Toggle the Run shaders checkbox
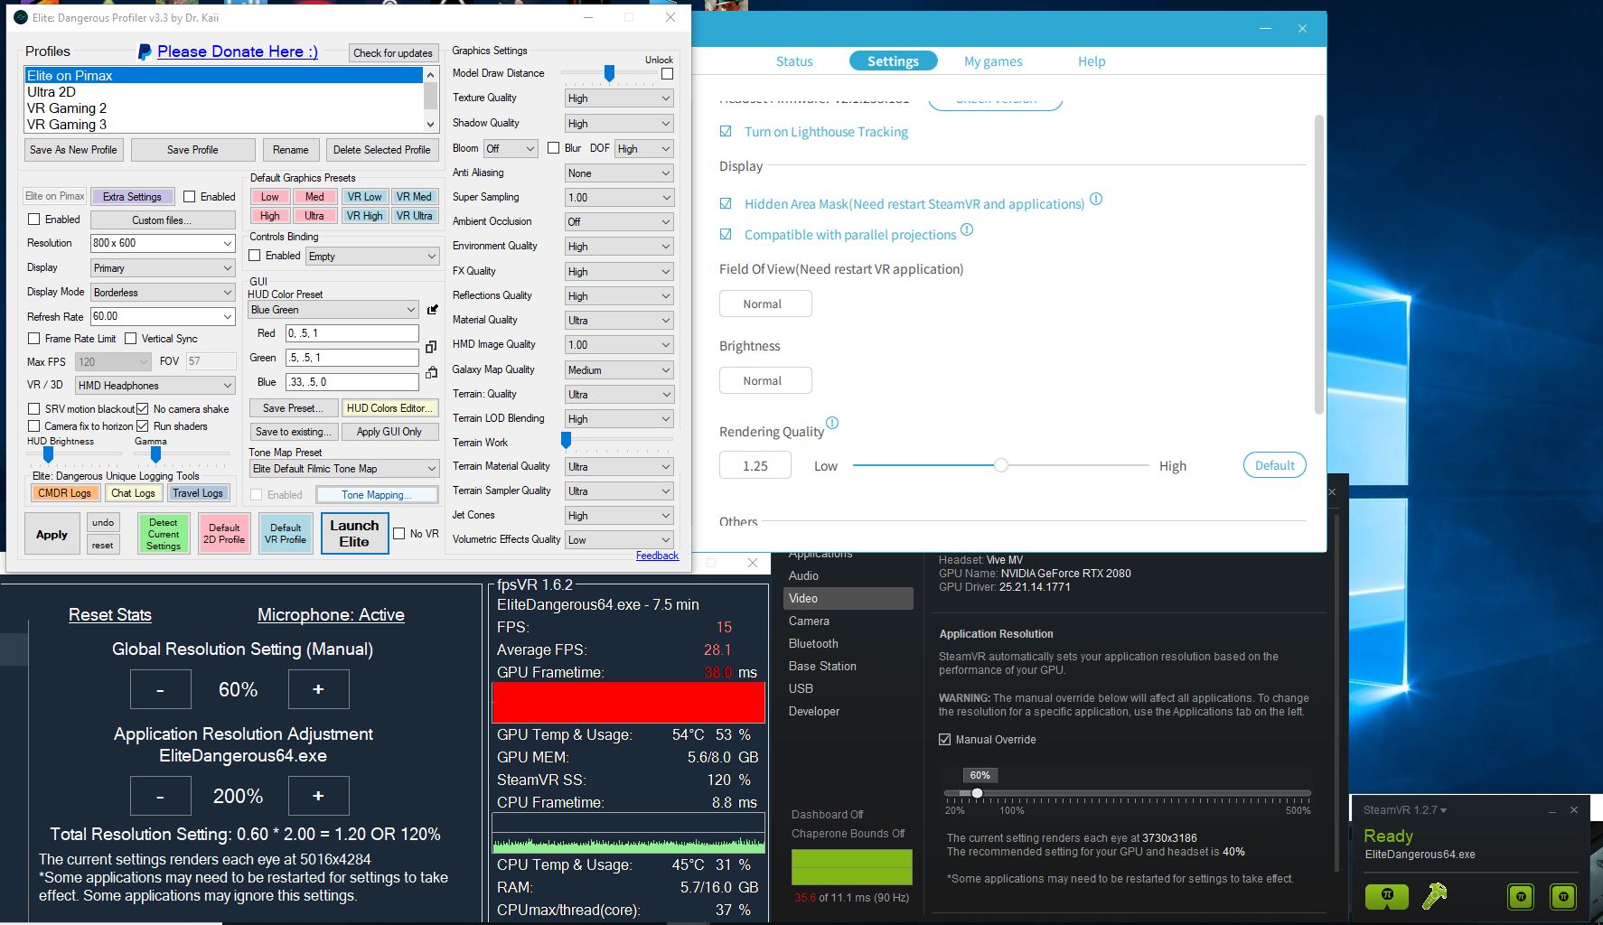1603x925 pixels. pos(142,426)
